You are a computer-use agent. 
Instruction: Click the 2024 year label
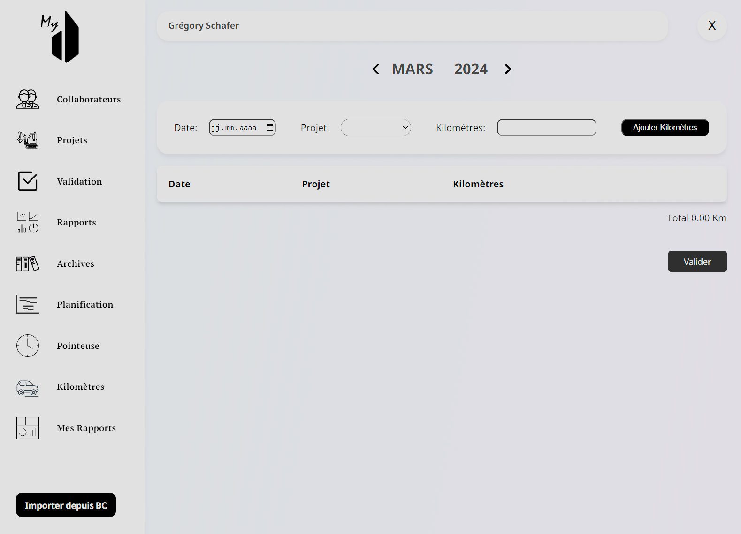pyautogui.click(x=471, y=69)
